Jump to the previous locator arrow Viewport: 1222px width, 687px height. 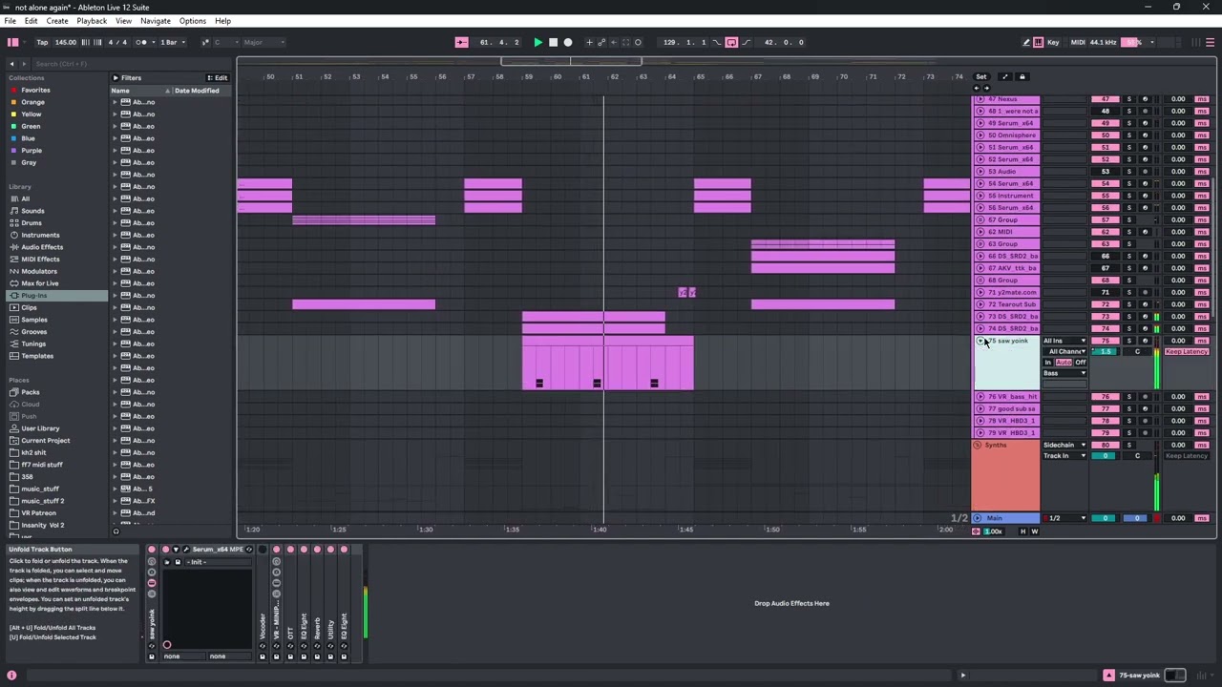[976, 88]
